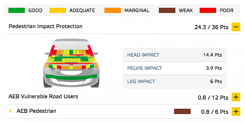Click the AEB Pedestrian label

tap(36, 111)
